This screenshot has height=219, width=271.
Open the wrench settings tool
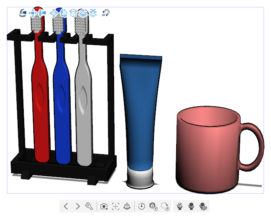[x=89, y=206]
